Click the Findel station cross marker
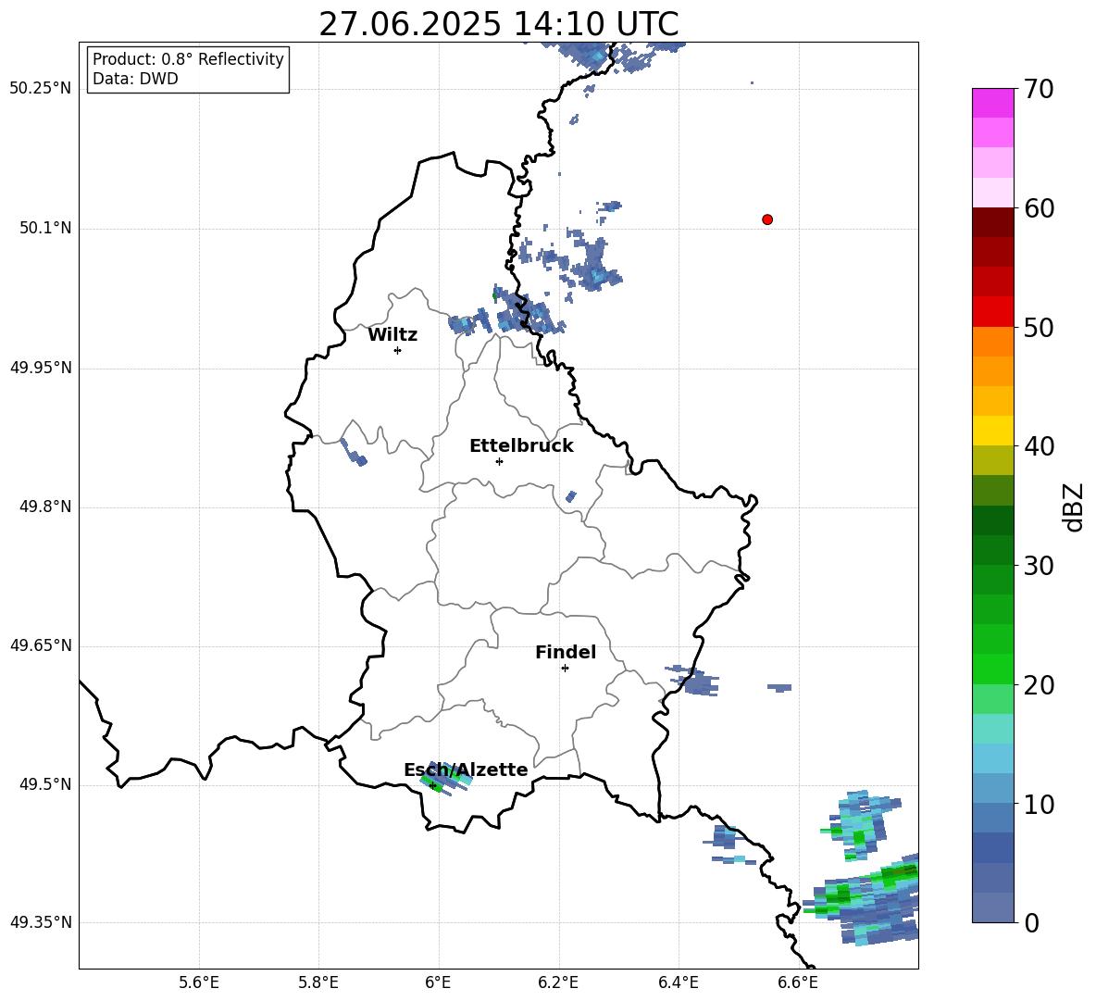 565,669
